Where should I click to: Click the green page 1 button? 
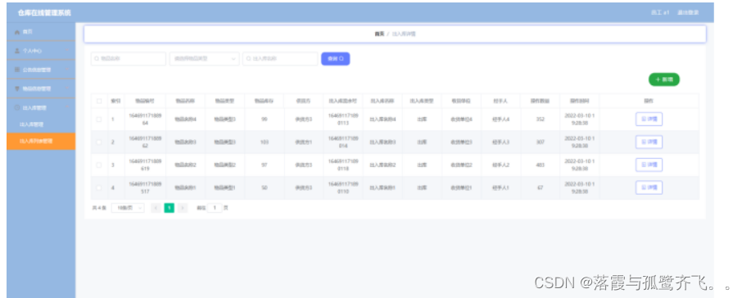point(169,208)
